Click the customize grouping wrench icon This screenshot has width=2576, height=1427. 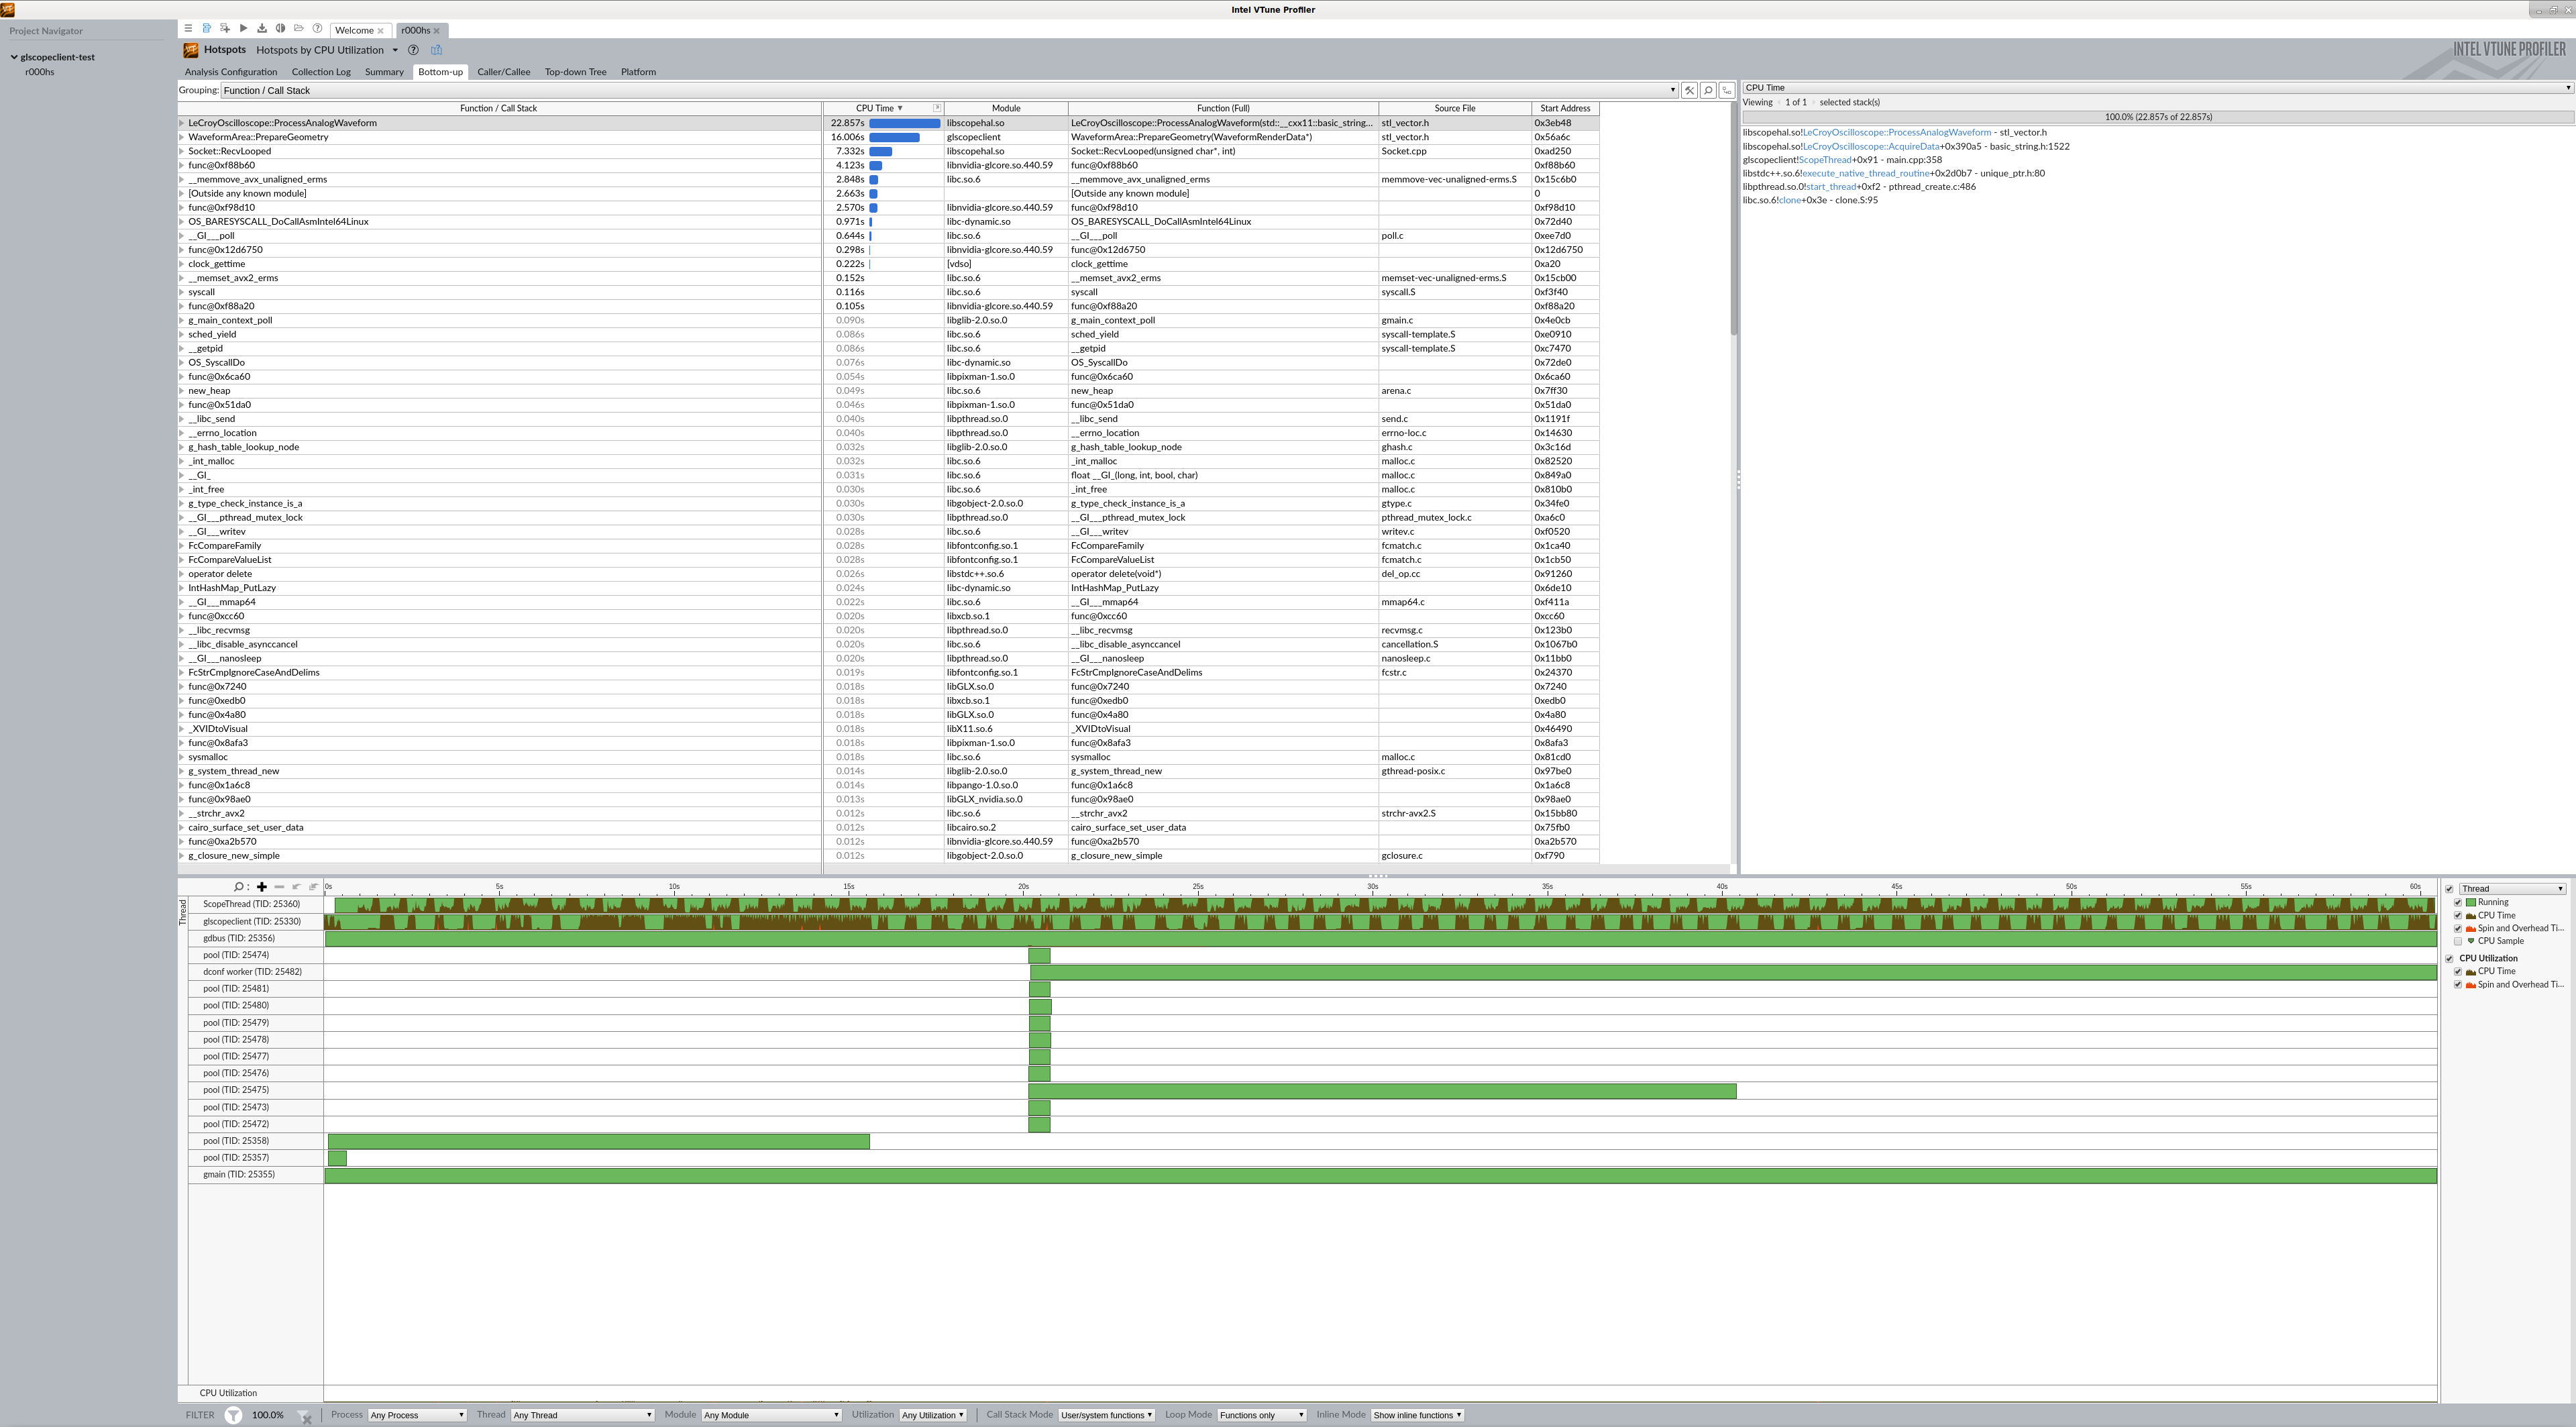(1689, 91)
